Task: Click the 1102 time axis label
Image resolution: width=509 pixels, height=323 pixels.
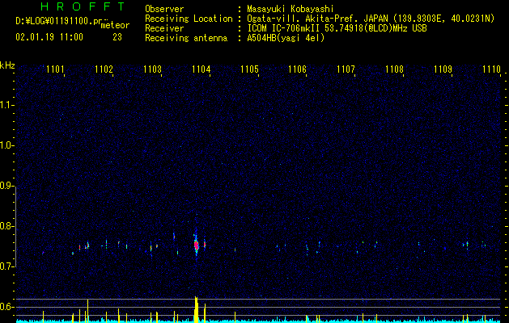Action: [104, 69]
